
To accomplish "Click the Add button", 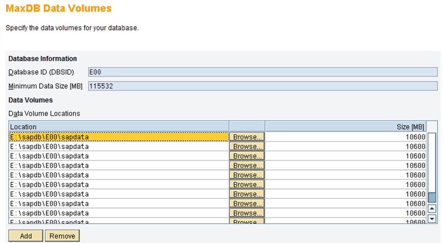I will 26,236.
